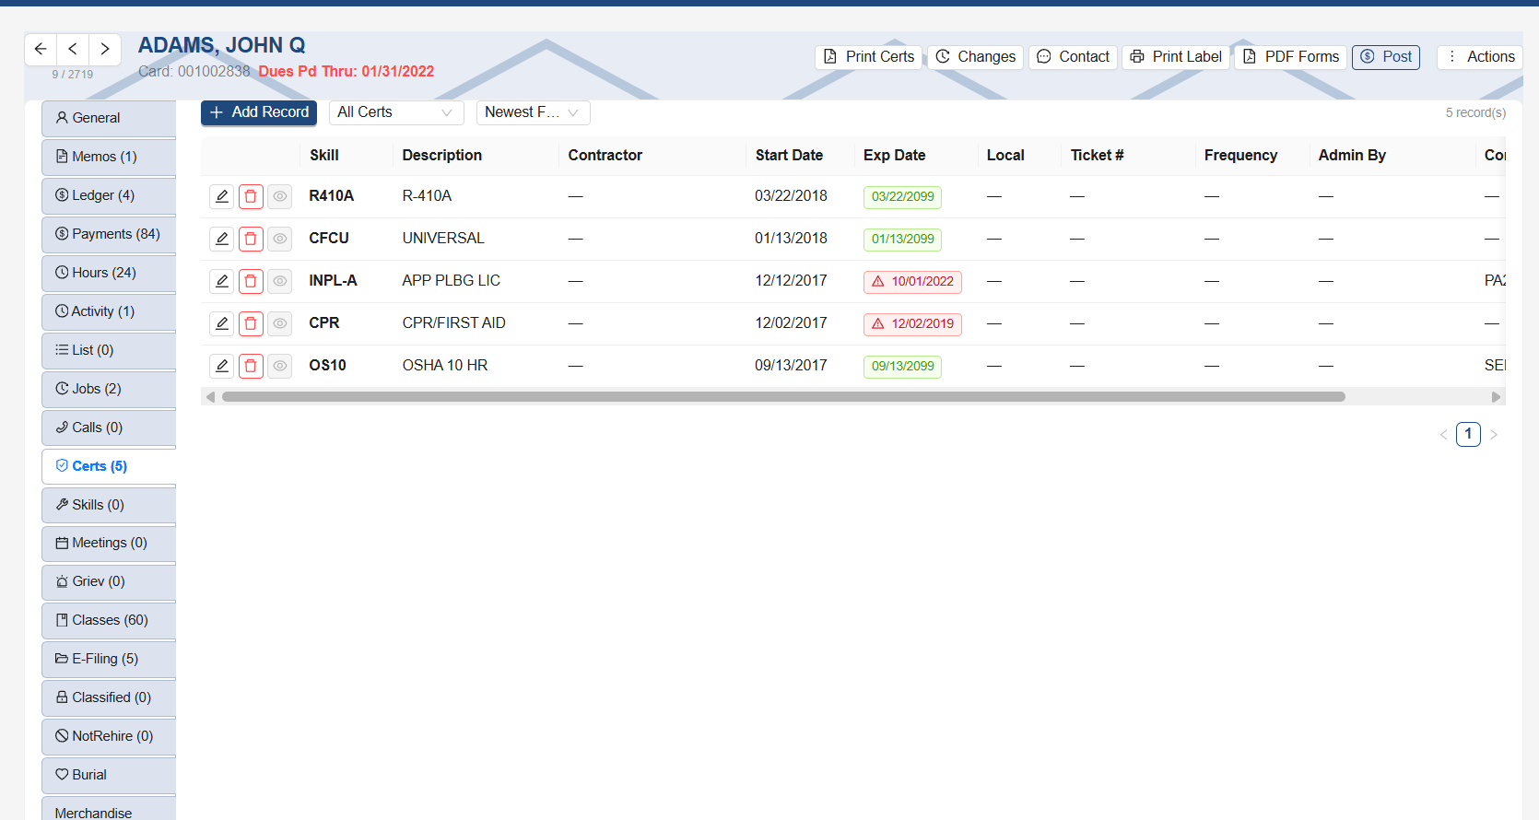Delete the R410A cert record

(251, 196)
